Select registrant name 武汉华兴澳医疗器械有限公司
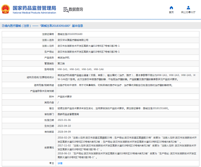 pyautogui.click(x=73, y=40)
